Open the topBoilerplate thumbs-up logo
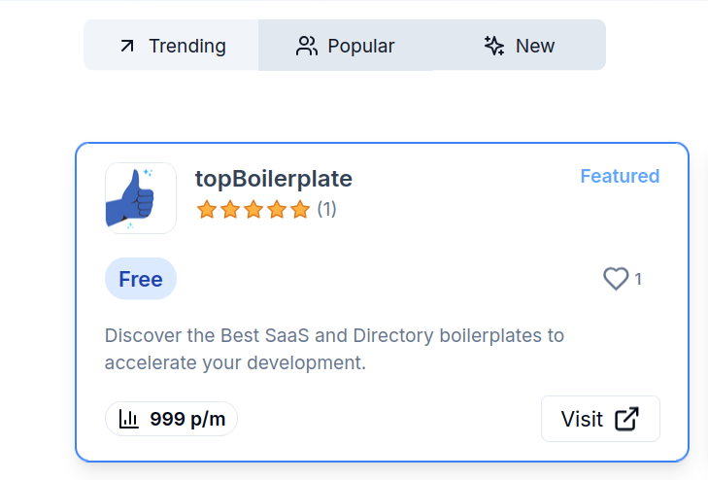Image resolution: width=708 pixels, height=480 pixels. (141, 198)
